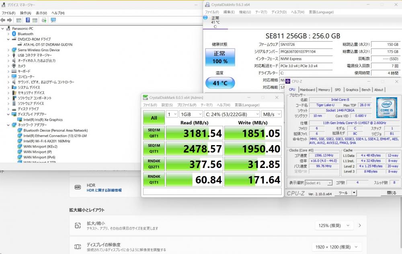Click the CrystalDiskMark title bar icon
The height and width of the screenshot is (254, 402).
coord(146,97)
